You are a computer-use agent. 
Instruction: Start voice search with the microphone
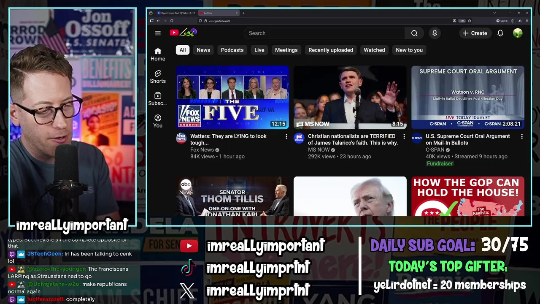click(435, 33)
